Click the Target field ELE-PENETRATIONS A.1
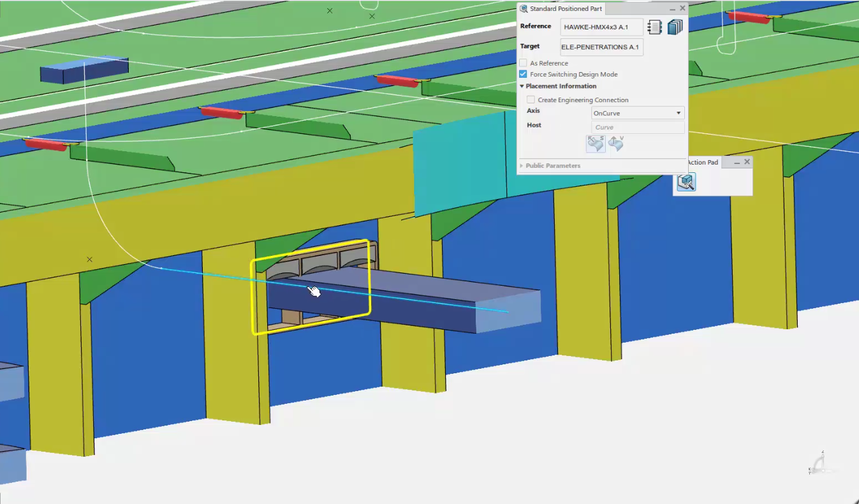Image resolution: width=859 pixels, height=504 pixels. (x=601, y=47)
